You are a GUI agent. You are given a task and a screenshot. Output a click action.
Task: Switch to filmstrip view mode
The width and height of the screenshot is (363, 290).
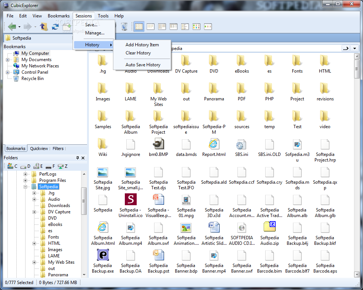tap(208, 27)
